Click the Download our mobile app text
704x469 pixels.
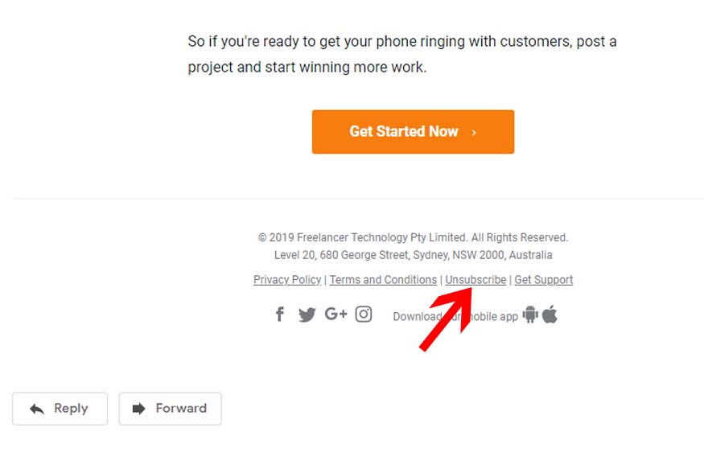coord(455,316)
